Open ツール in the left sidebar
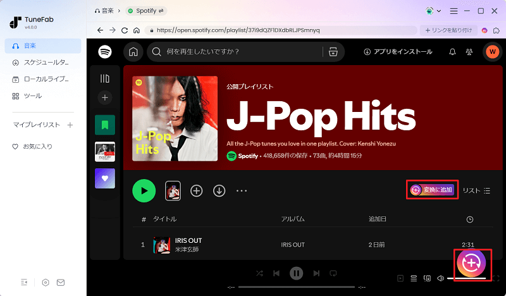 tap(32, 96)
